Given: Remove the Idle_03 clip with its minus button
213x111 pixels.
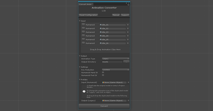Looking at the screenshot, I should pyautogui.click(x=83, y=32).
